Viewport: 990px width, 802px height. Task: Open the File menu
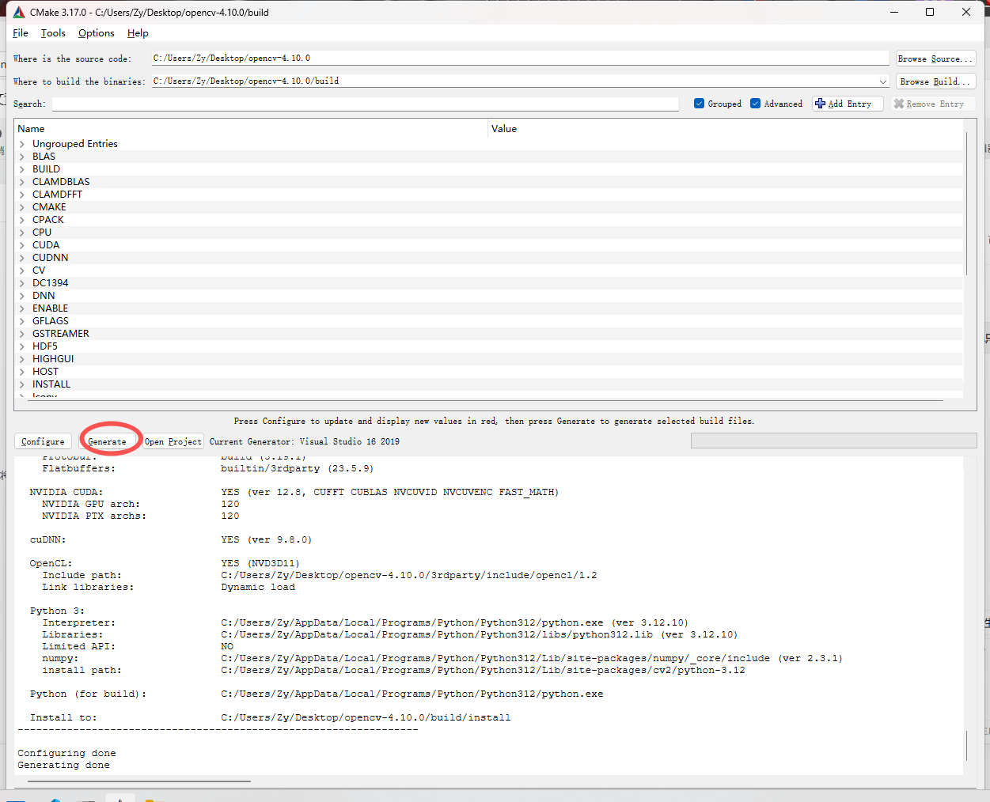click(21, 33)
